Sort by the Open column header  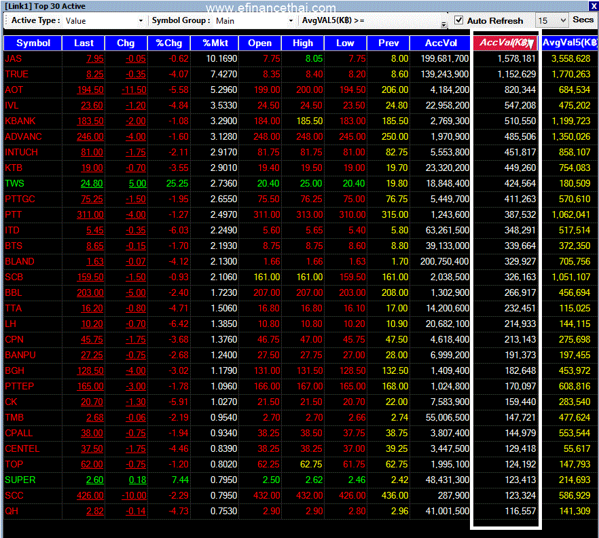click(x=259, y=43)
